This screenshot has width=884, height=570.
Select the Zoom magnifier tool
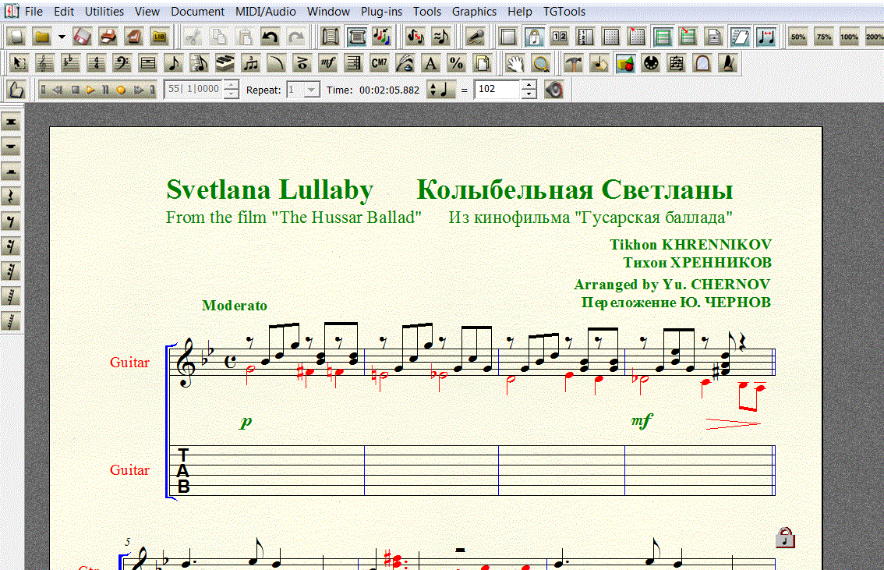[x=539, y=64]
